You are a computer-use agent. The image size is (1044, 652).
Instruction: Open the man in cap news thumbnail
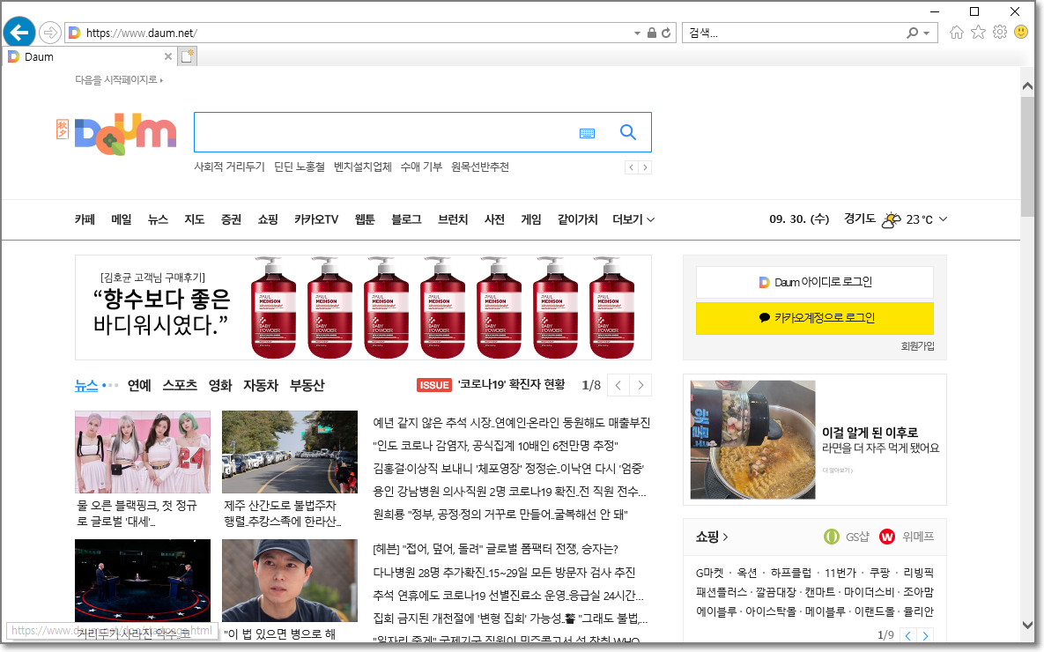pyautogui.click(x=290, y=580)
